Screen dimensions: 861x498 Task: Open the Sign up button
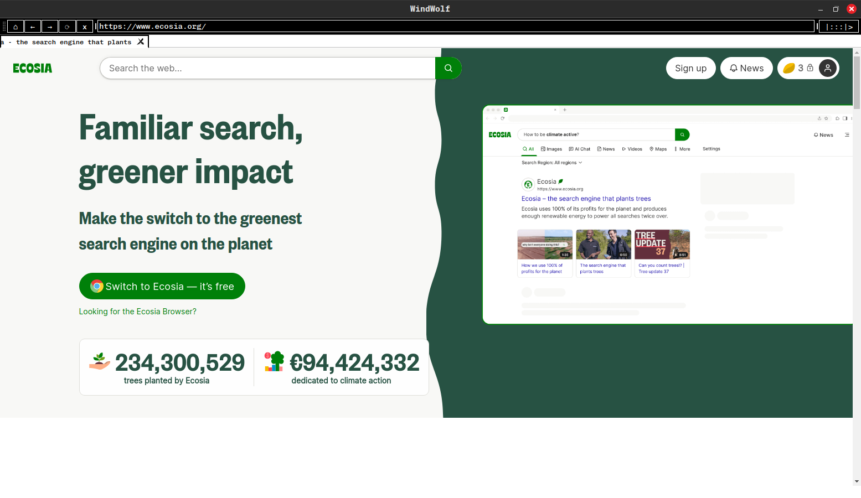click(690, 68)
